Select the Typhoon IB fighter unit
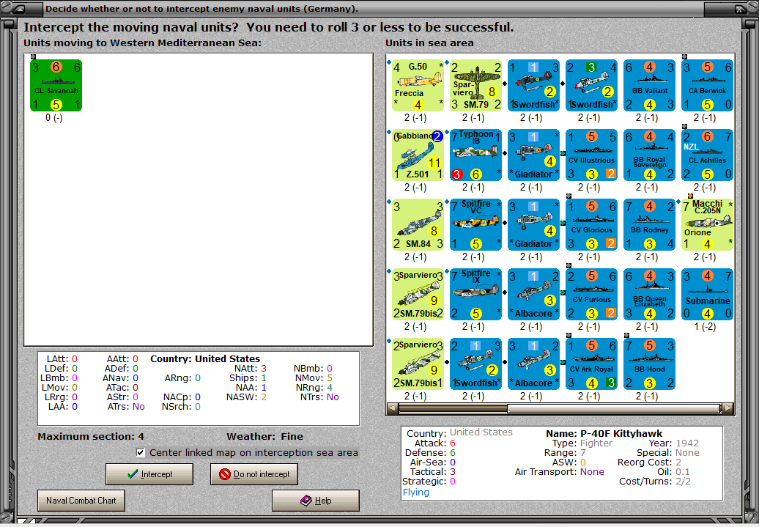Screen dimensions: 759x527 [x=475, y=155]
